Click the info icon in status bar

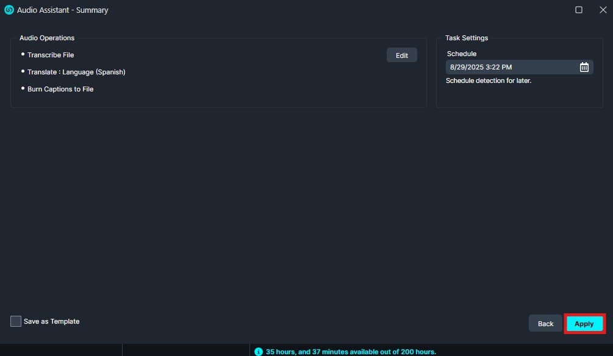pyautogui.click(x=258, y=352)
